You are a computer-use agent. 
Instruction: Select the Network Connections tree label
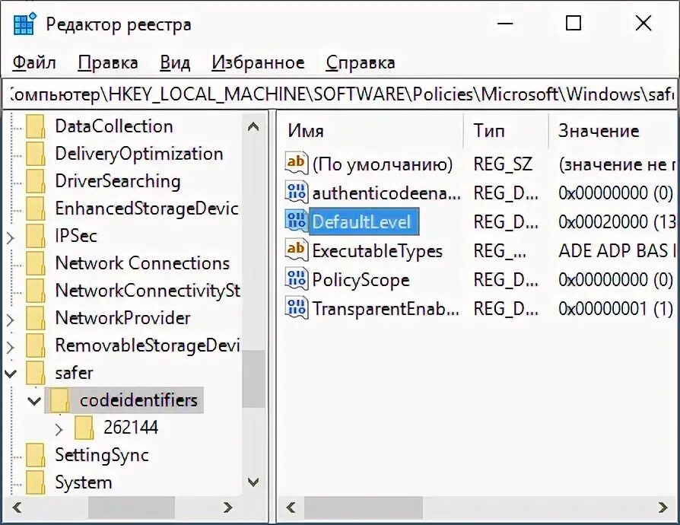click(x=142, y=263)
